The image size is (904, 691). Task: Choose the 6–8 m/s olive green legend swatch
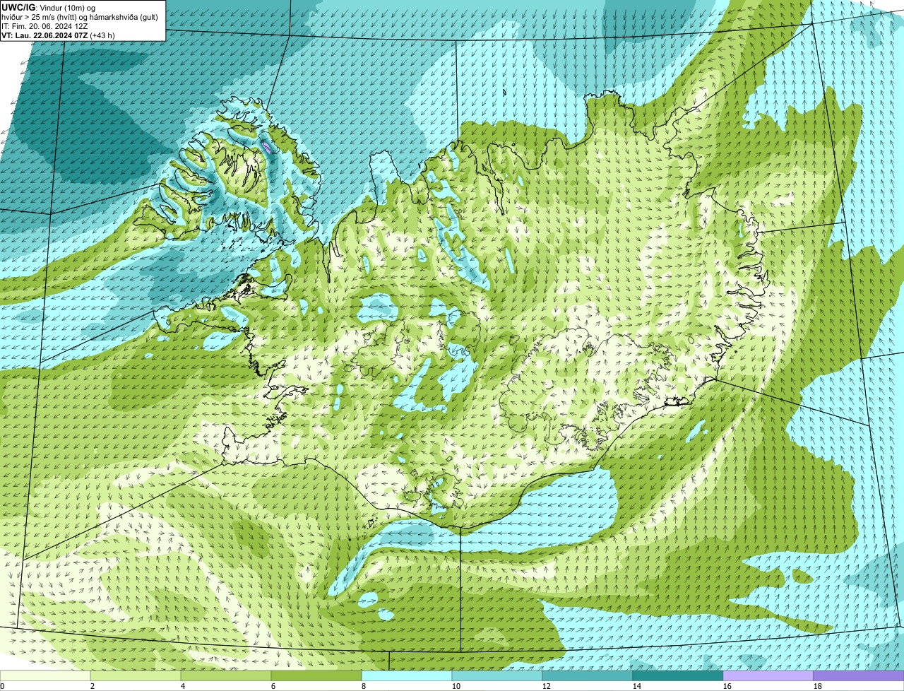pos(316,675)
